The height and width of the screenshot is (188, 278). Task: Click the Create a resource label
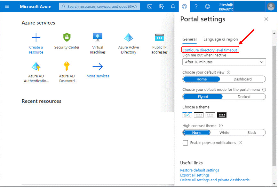(x=36, y=50)
